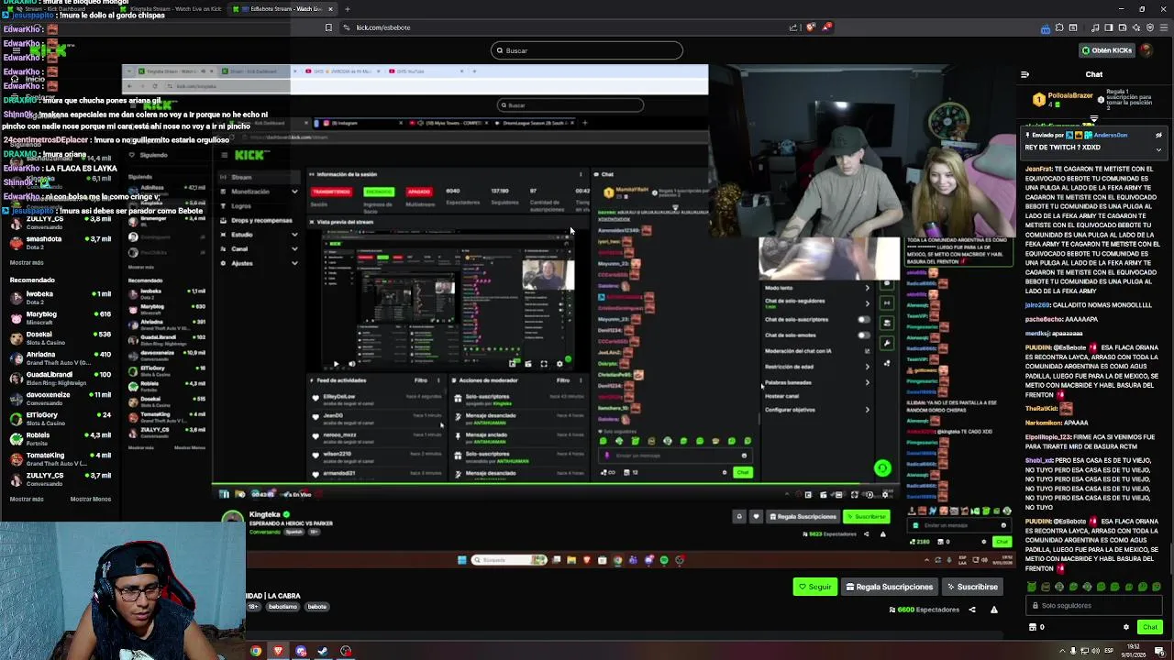Show hidden tray icons chevron
Screen dimensions: 1174x660
tap(1060, 652)
